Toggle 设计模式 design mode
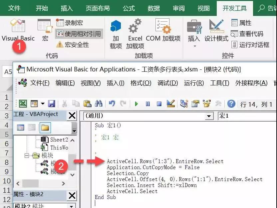The height and width of the screenshot is (208, 277). coord(216,30)
